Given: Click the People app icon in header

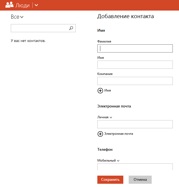Looking at the screenshot, I should (x=9, y=5).
